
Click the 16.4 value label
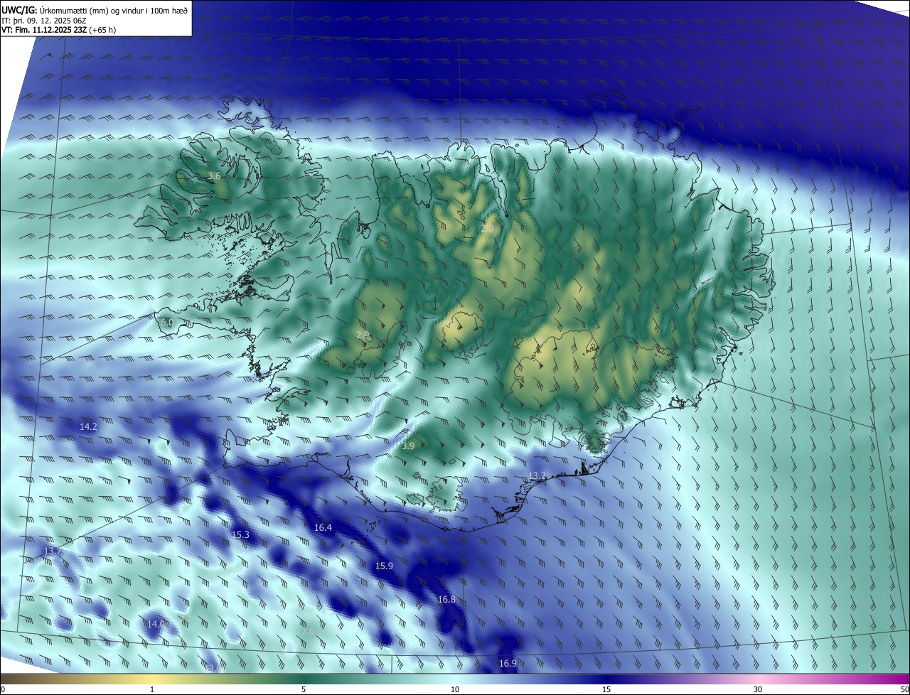(323, 527)
